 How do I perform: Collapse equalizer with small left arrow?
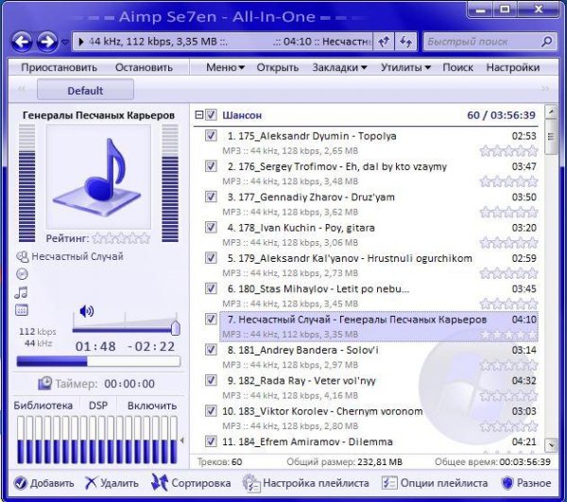181,441
